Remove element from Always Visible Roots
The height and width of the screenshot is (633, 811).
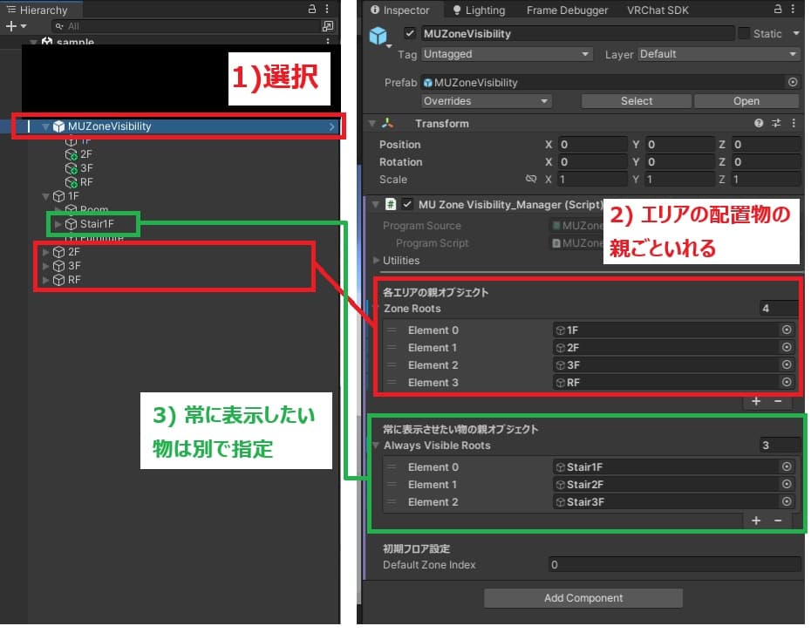777,521
